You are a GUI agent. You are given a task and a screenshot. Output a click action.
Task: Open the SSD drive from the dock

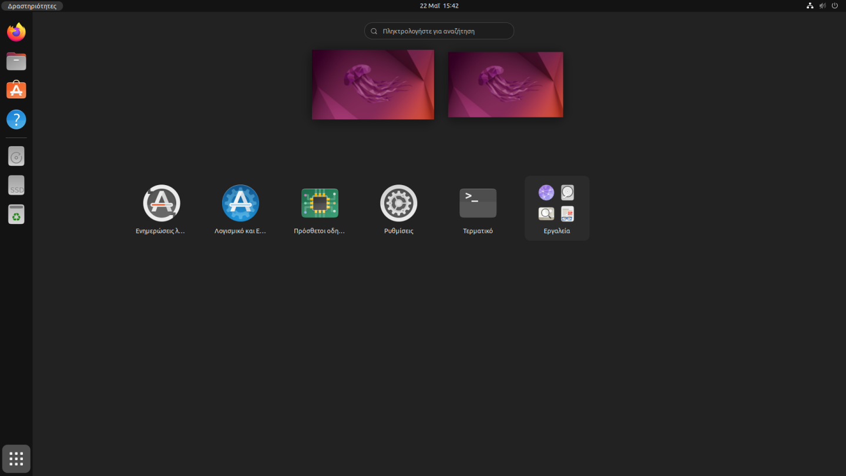(16, 185)
